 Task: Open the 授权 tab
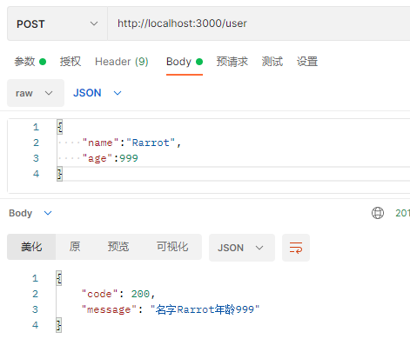click(71, 62)
